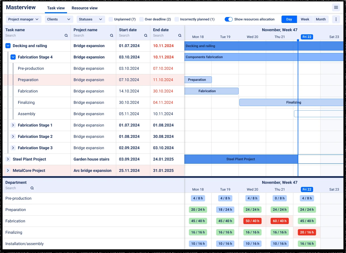
Task: Open the Clients dropdown
Action: click(59, 19)
